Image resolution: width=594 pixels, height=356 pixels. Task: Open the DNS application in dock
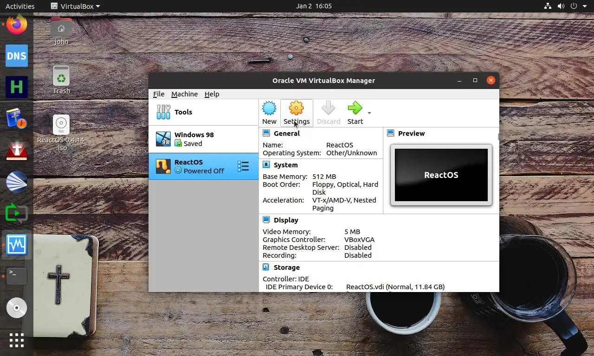point(17,56)
